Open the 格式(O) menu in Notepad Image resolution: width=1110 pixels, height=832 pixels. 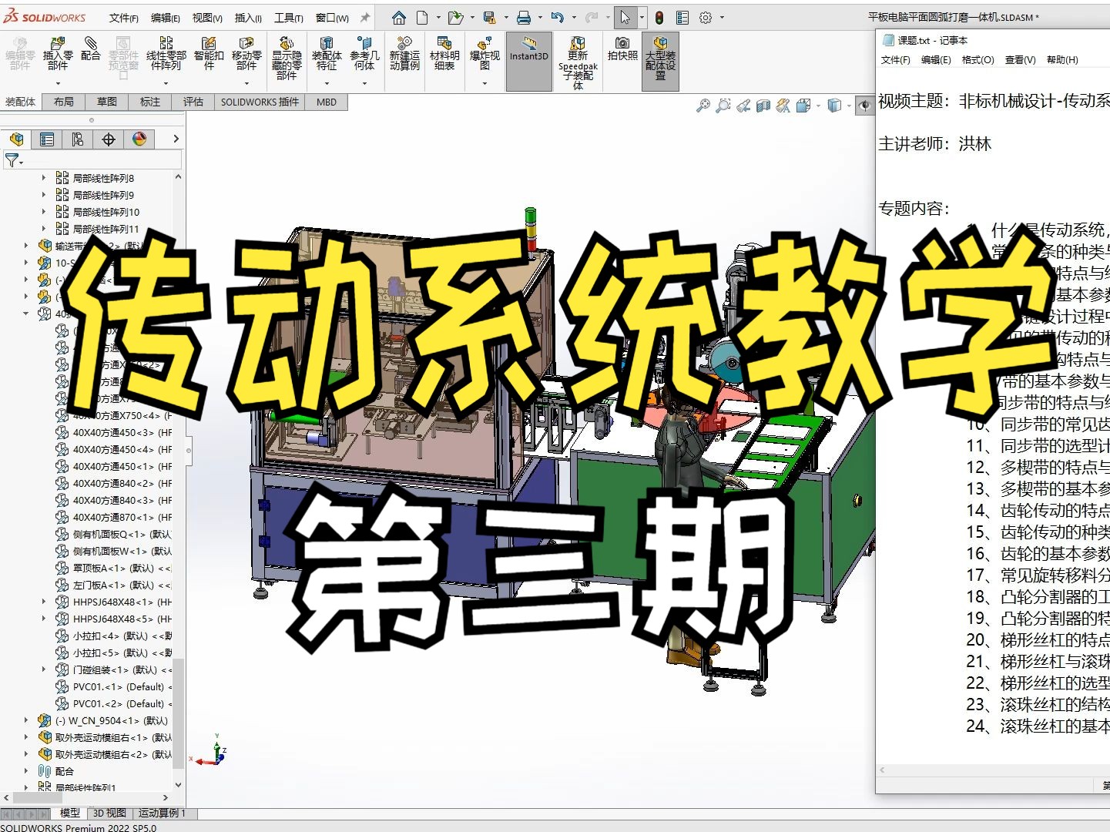[978, 59]
